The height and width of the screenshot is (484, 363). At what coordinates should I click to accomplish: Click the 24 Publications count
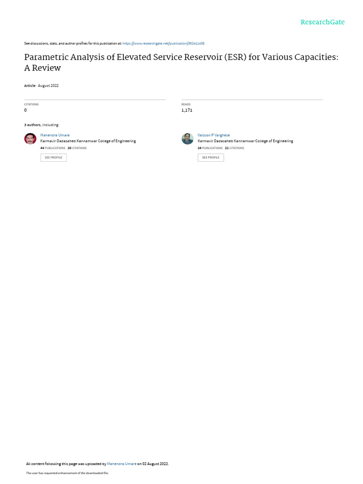(x=210, y=148)
